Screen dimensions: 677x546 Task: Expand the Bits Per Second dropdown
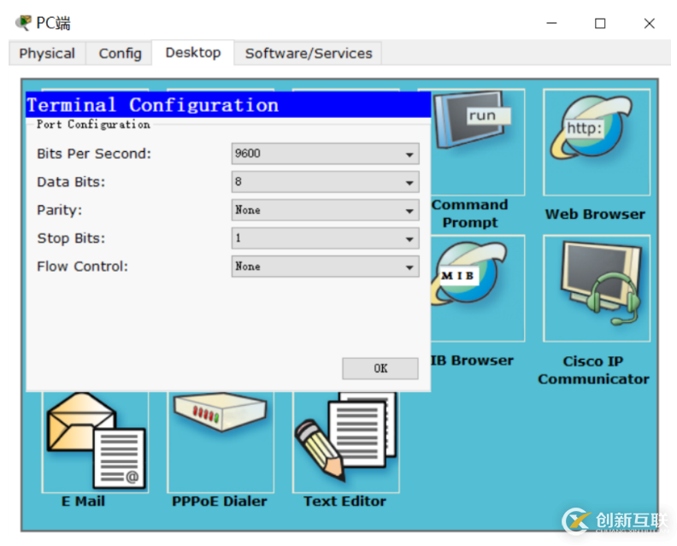click(x=325, y=154)
